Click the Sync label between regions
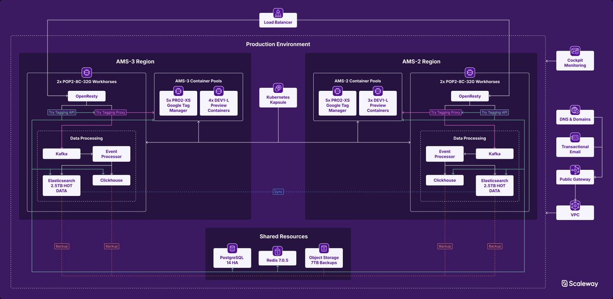This screenshot has width=613, height=299. (x=278, y=191)
